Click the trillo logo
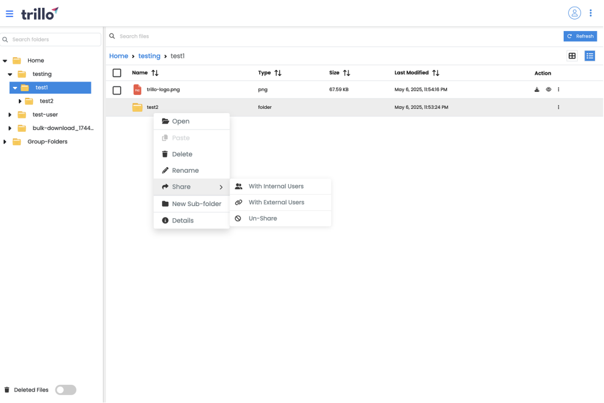604x403 pixels. 40,14
